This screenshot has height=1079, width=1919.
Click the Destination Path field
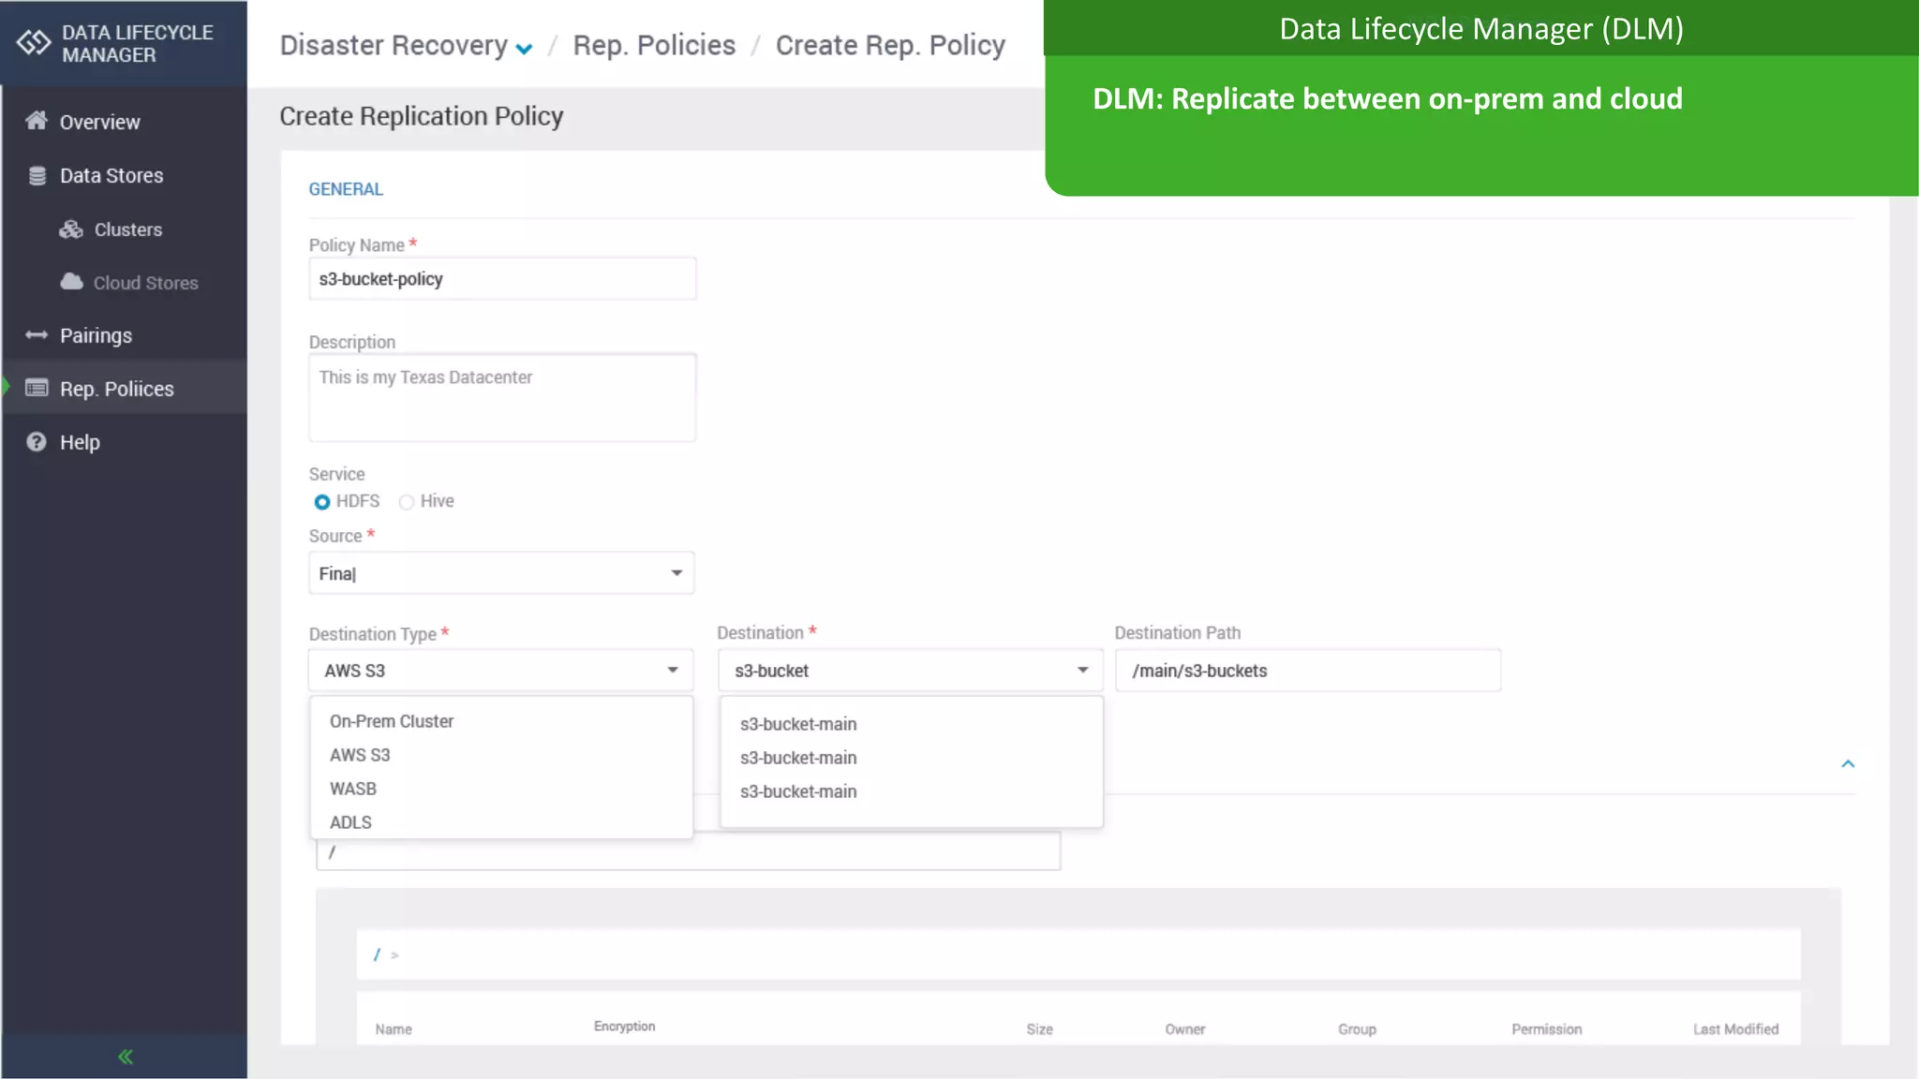pyautogui.click(x=1308, y=671)
